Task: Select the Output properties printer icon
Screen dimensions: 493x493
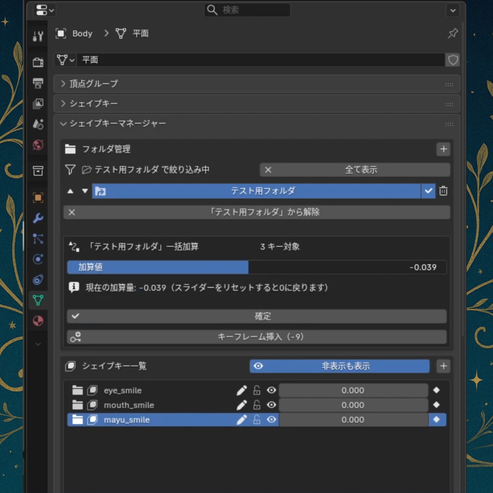Action: tap(38, 83)
